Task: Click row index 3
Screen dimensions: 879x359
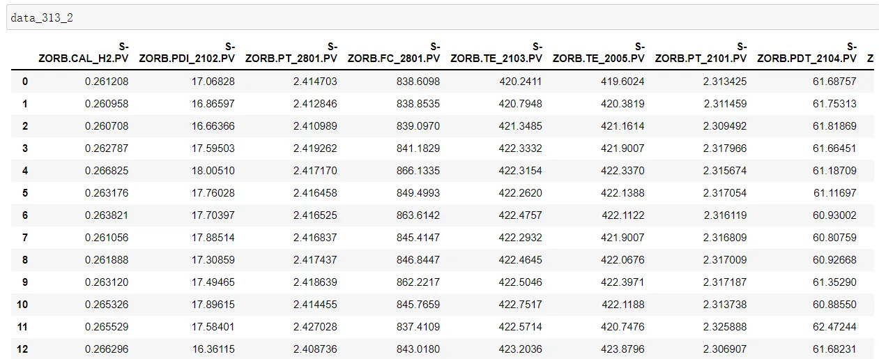Action: click(x=25, y=148)
